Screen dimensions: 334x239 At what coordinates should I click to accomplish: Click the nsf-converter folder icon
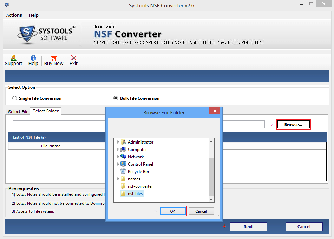coord(123,186)
